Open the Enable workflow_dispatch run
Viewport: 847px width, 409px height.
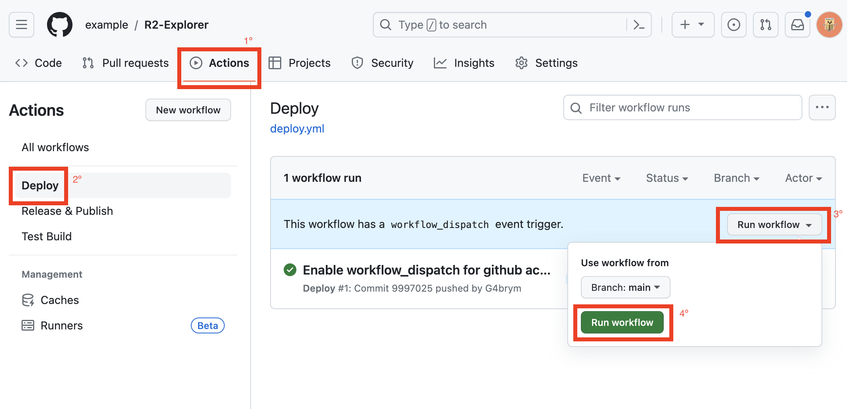pyautogui.click(x=427, y=270)
